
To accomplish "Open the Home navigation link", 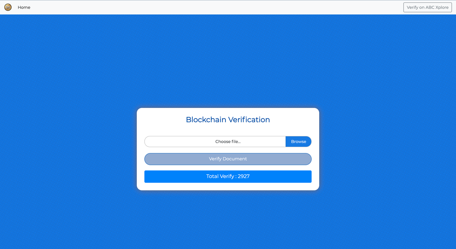I will pyautogui.click(x=24, y=7).
